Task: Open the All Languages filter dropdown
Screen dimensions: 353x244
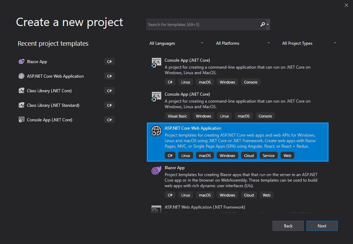Action: pyautogui.click(x=176, y=43)
